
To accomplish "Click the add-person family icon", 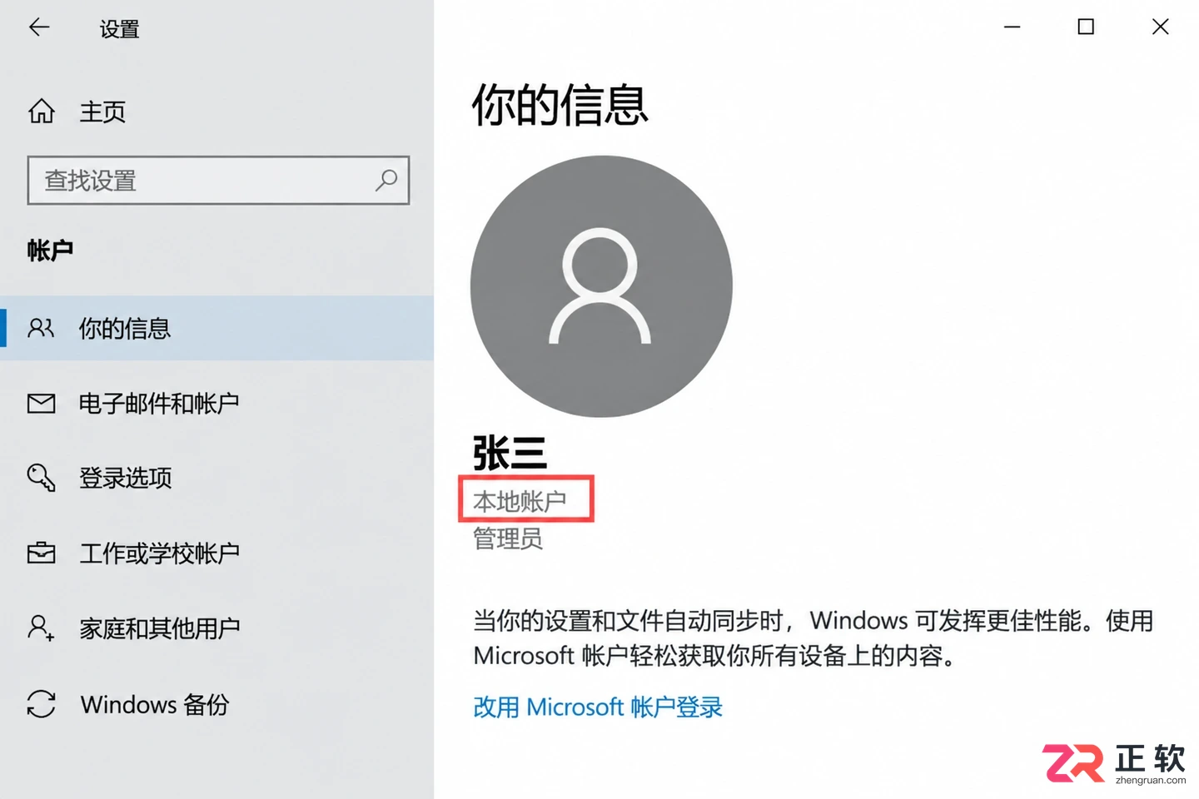I will 41,628.
